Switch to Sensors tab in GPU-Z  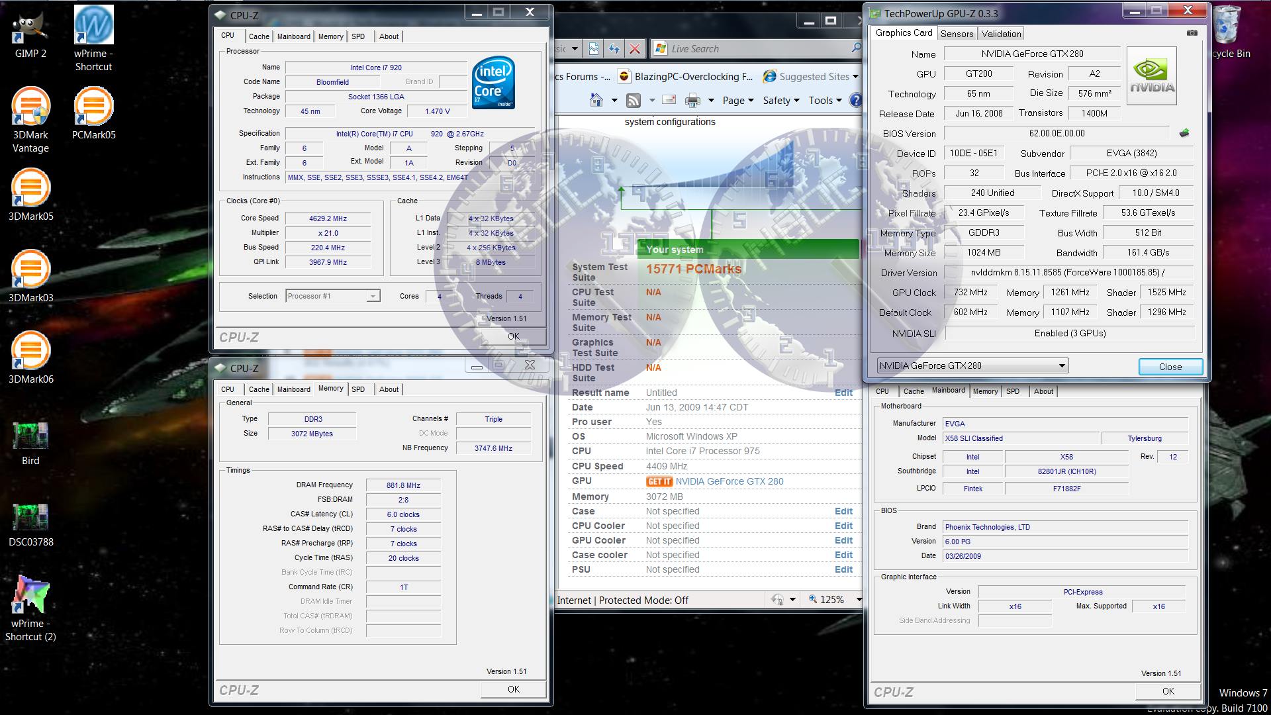click(x=957, y=34)
